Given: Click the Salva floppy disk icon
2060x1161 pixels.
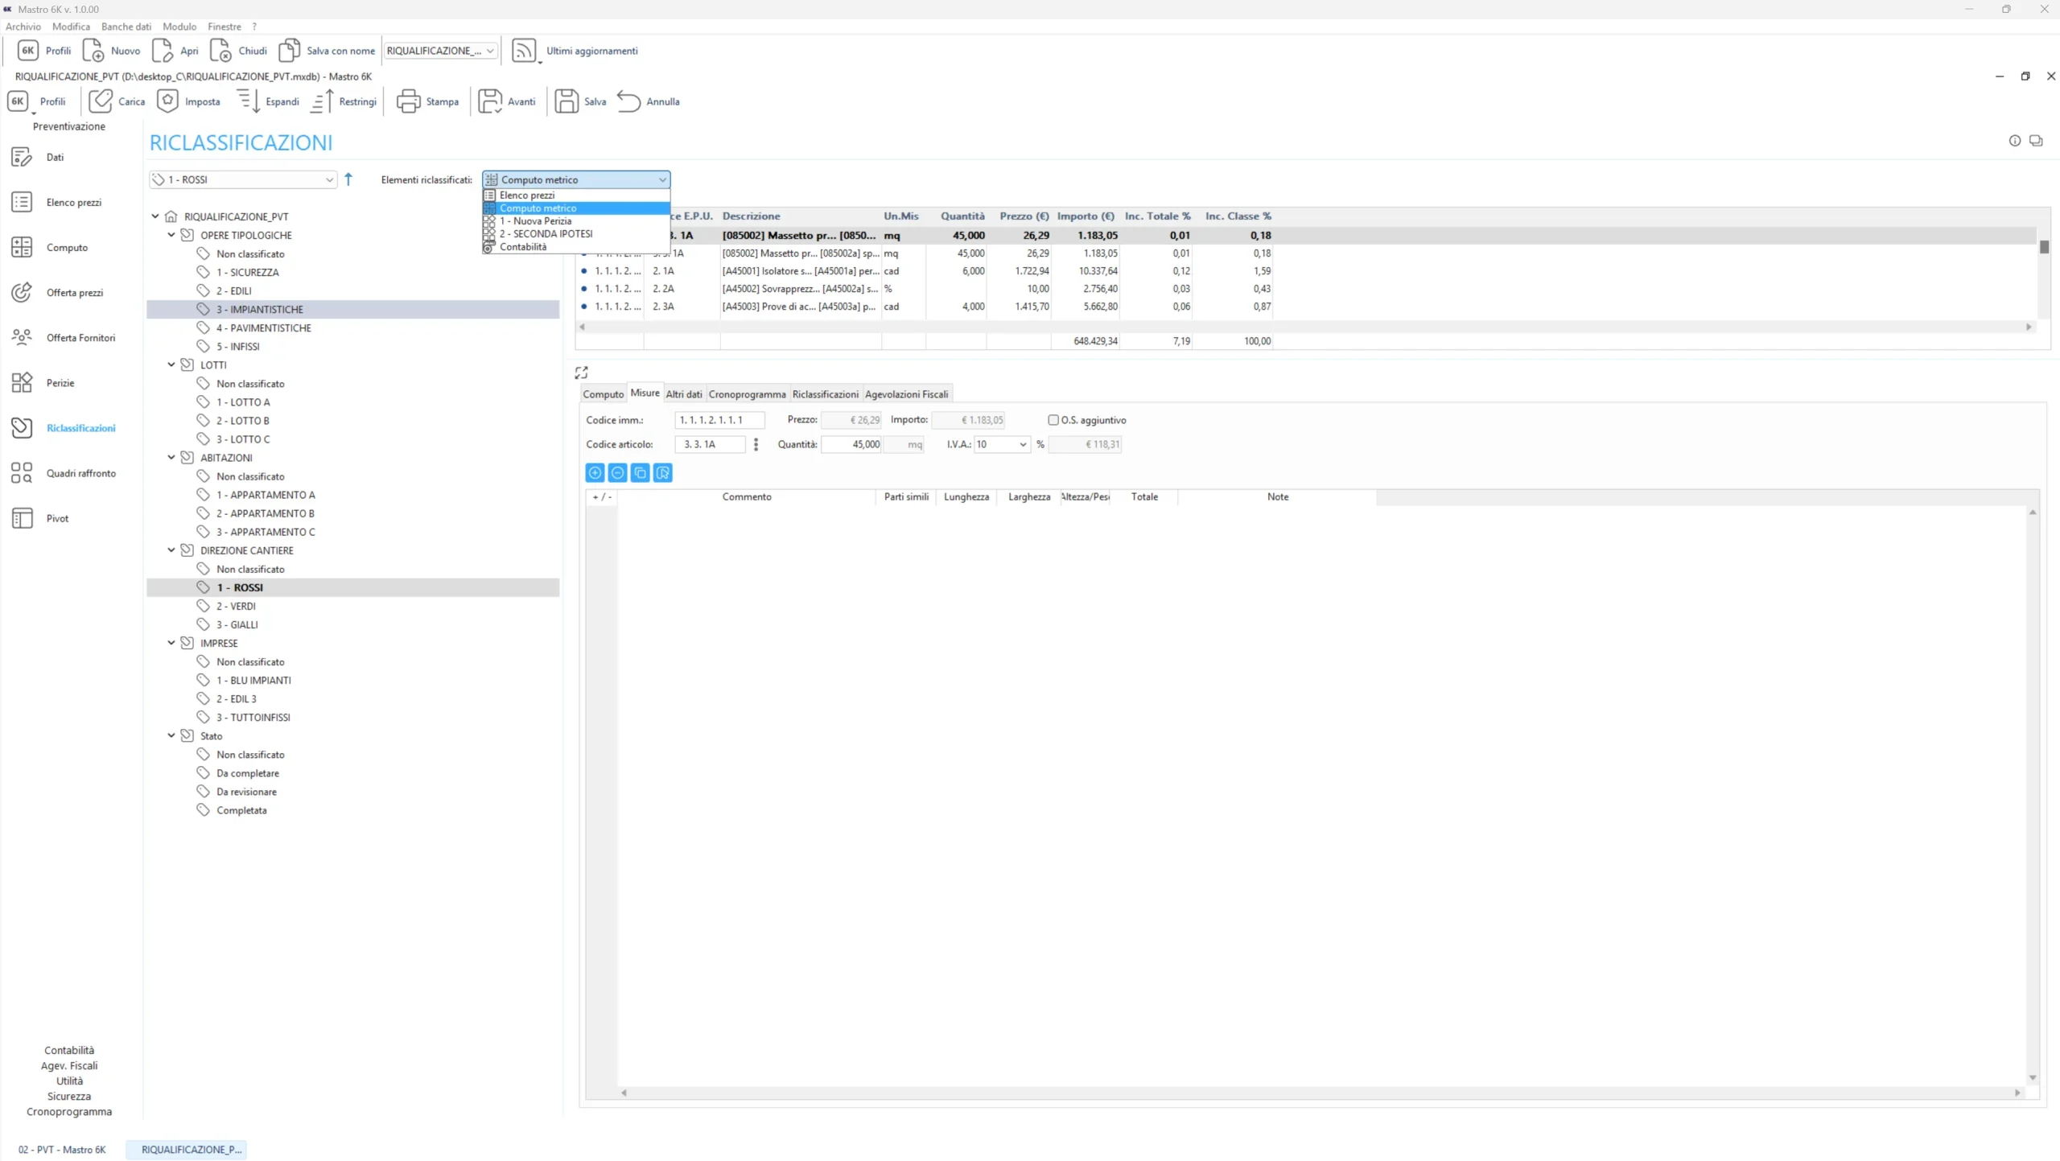Looking at the screenshot, I should coord(566,101).
